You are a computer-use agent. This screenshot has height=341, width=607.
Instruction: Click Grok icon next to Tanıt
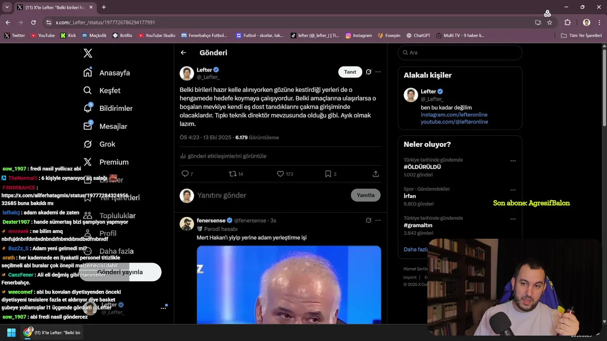(368, 72)
